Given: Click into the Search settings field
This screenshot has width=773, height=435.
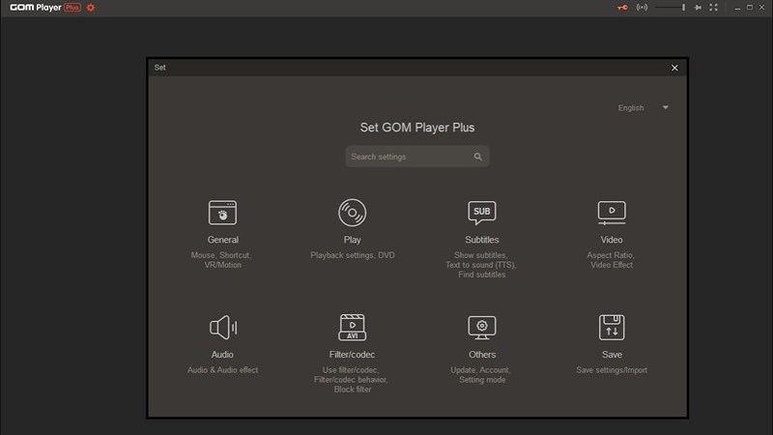Looking at the screenshot, I should pyautogui.click(x=417, y=157).
